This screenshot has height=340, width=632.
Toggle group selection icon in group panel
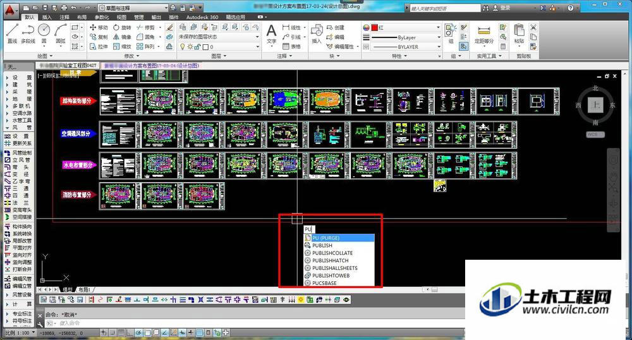tap(464, 46)
